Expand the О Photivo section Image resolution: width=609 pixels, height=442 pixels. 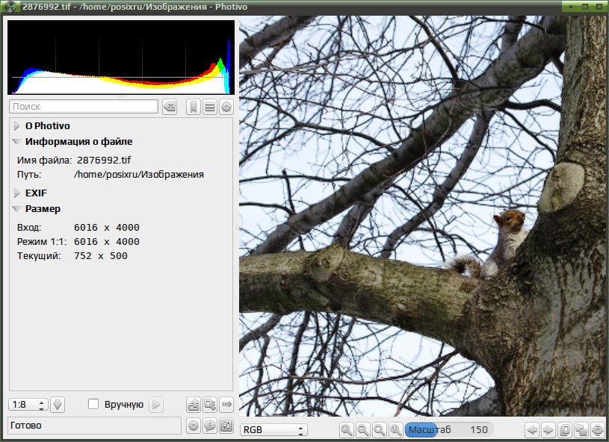tap(16, 125)
